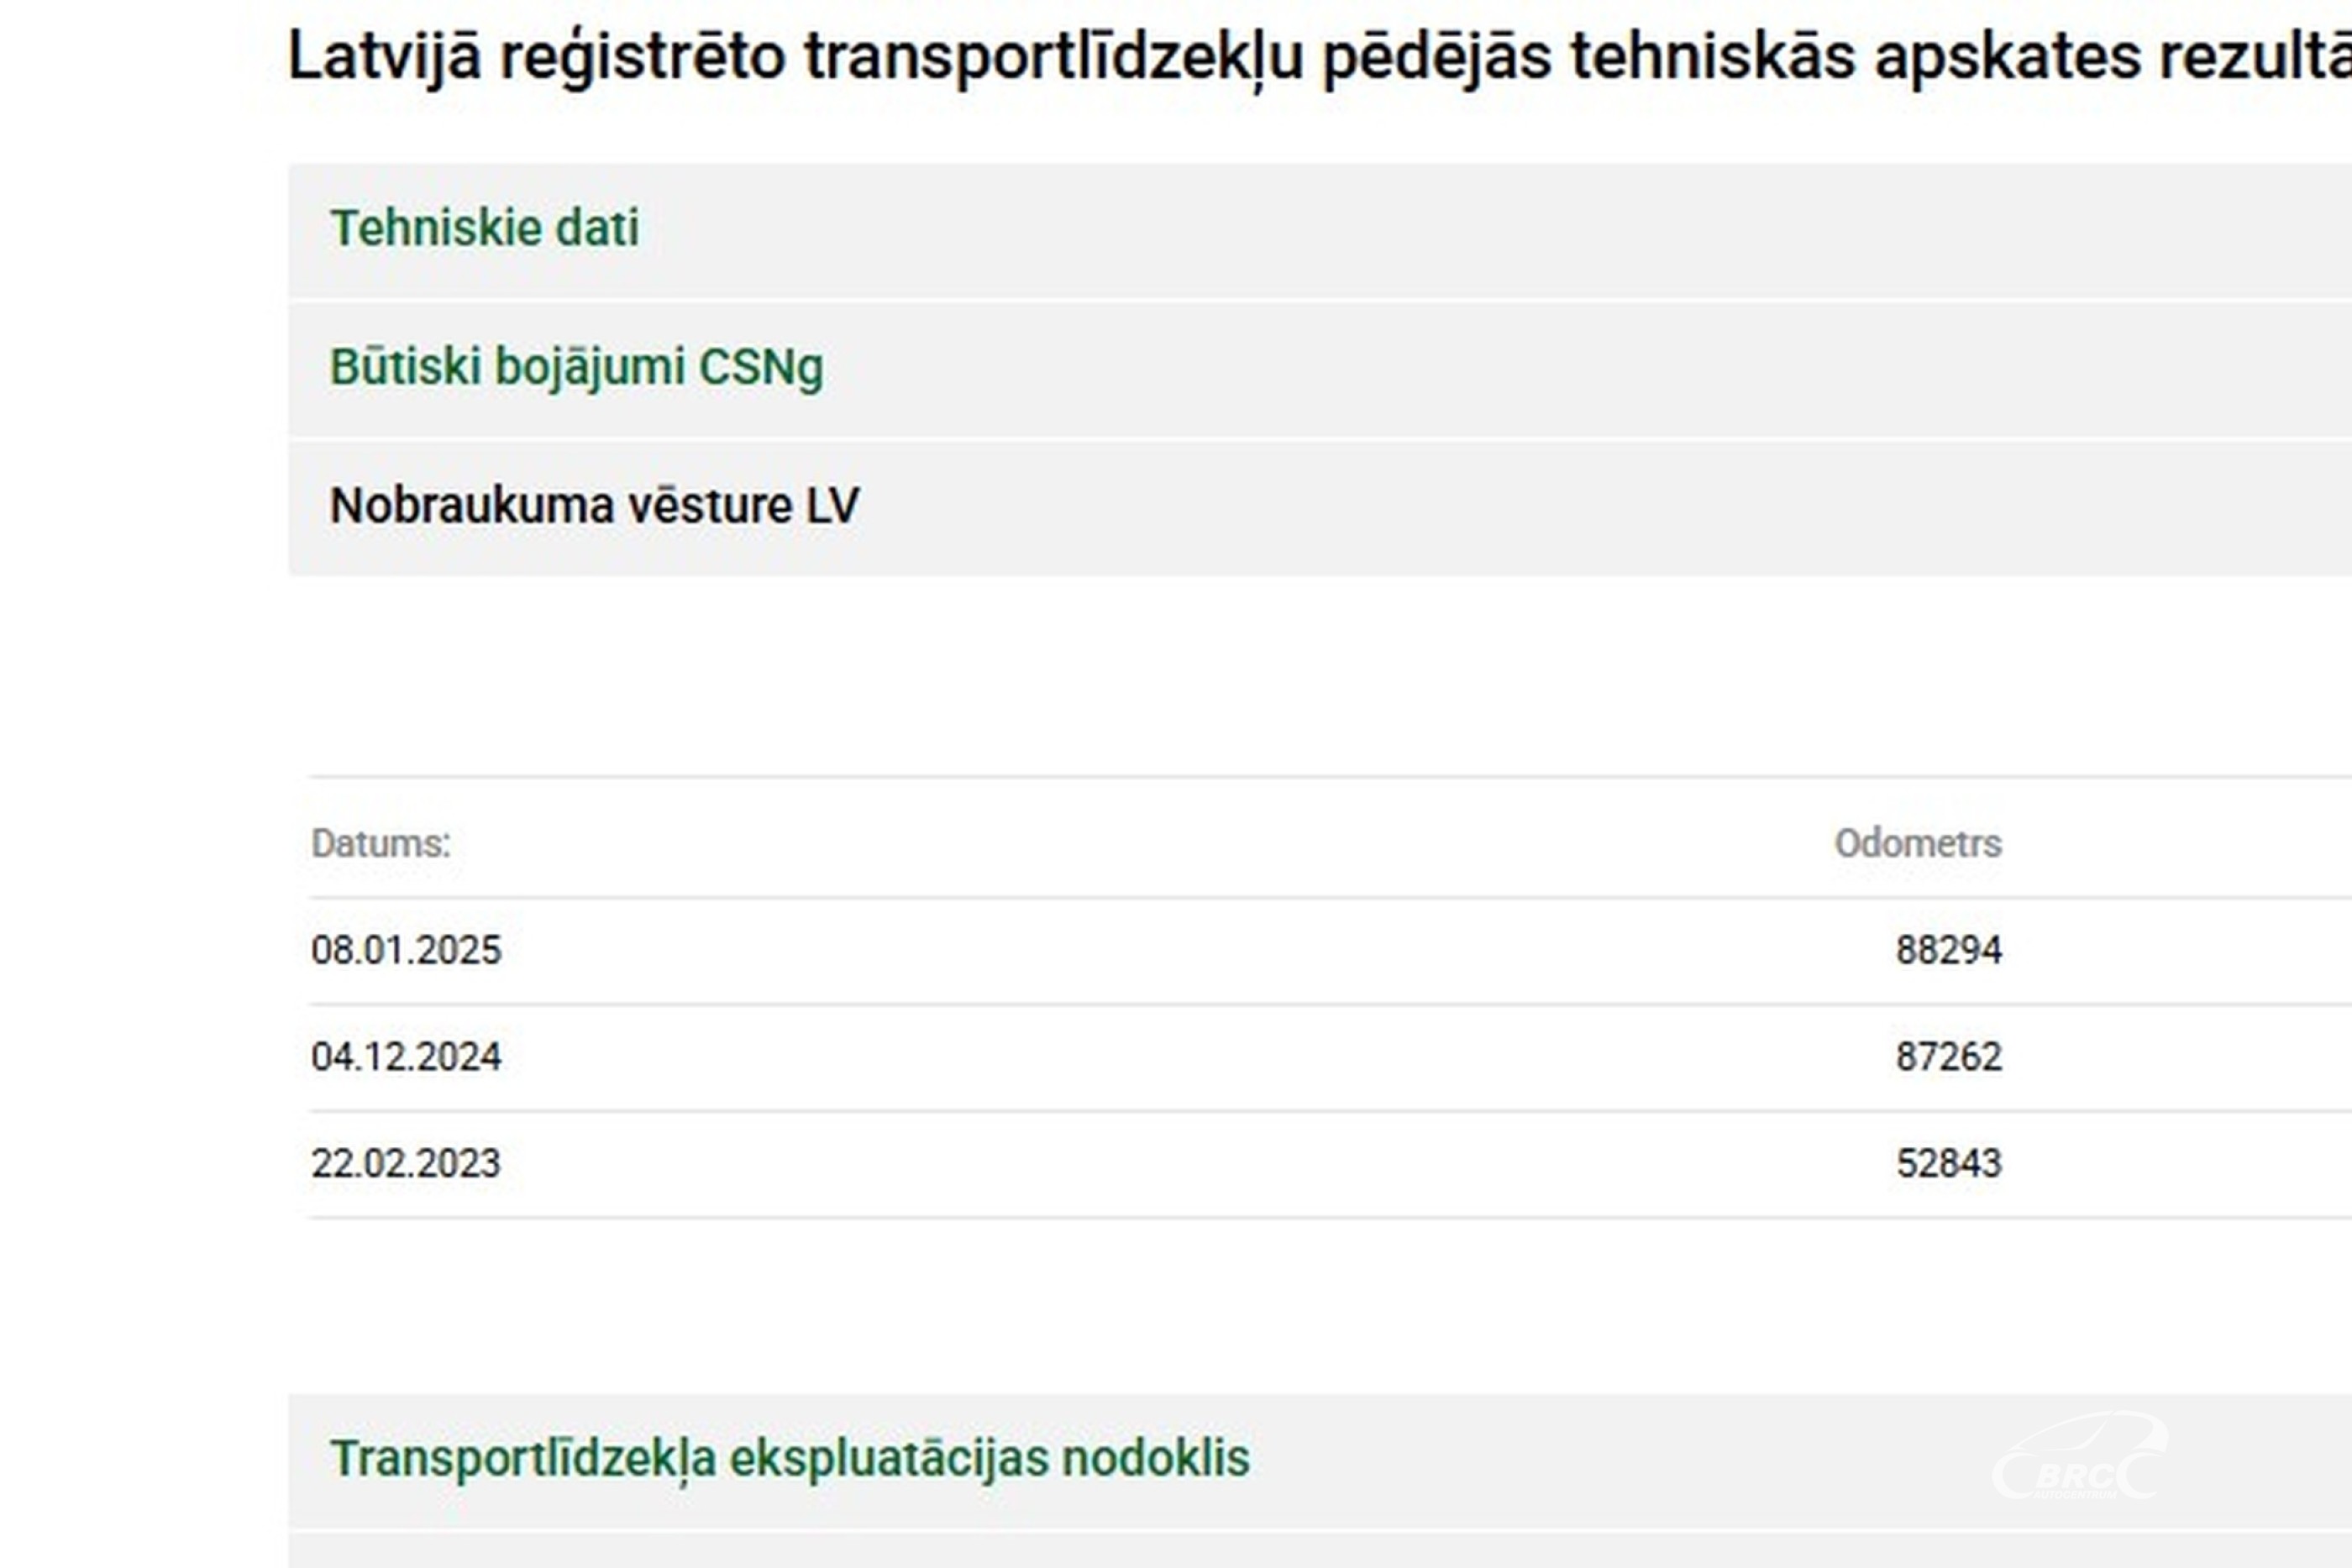Expand the Tehniskie dati section
2352x1568 pixels.
pyautogui.click(x=485, y=228)
